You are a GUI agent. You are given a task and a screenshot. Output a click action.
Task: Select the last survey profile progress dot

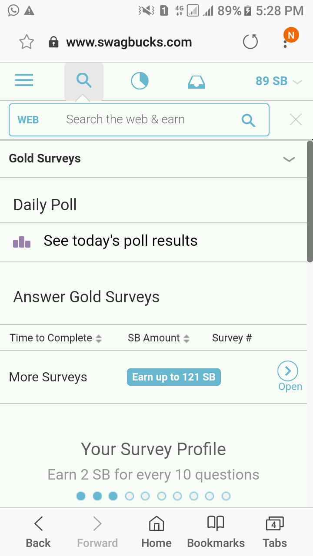[x=226, y=496]
